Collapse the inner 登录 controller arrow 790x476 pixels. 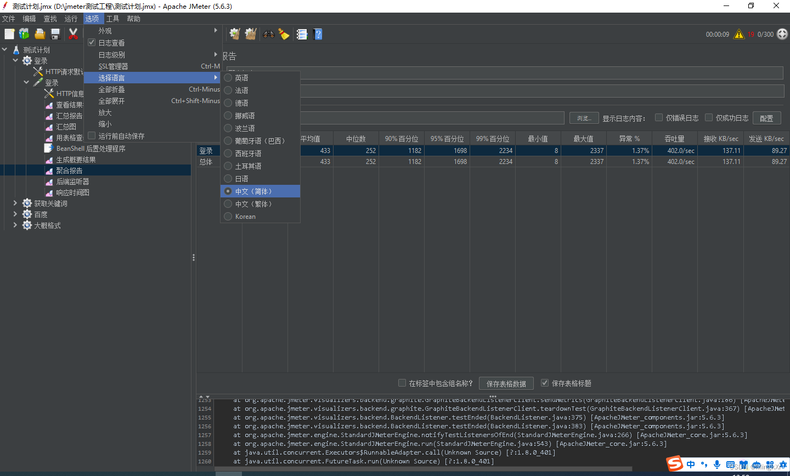click(x=26, y=82)
